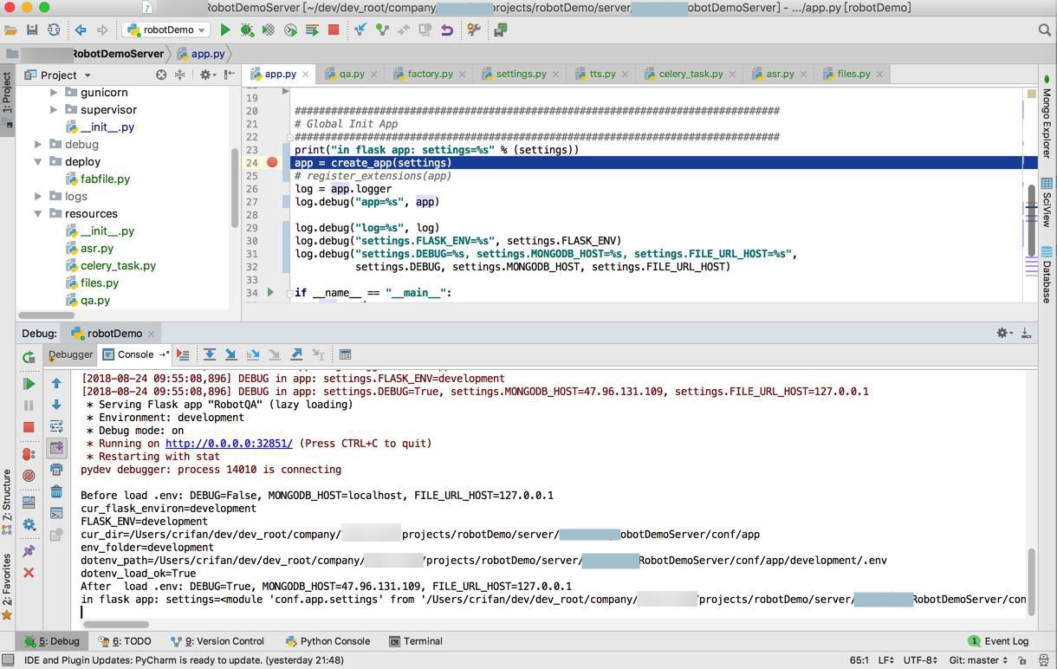Open the Event Log button
This screenshot has height=669, width=1057.
(x=998, y=641)
